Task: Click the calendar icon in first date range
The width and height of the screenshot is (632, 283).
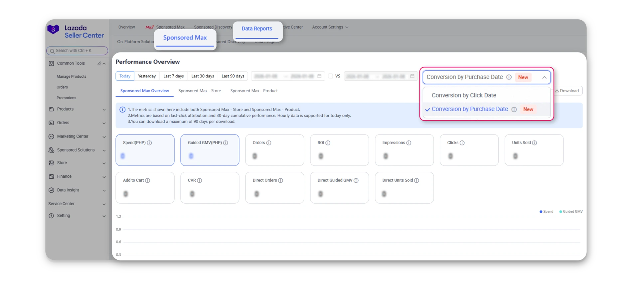Action: [x=319, y=76]
